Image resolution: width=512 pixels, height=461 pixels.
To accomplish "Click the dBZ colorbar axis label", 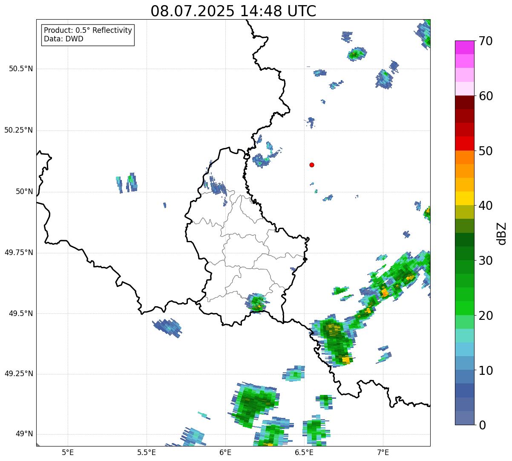I will 502,233.
